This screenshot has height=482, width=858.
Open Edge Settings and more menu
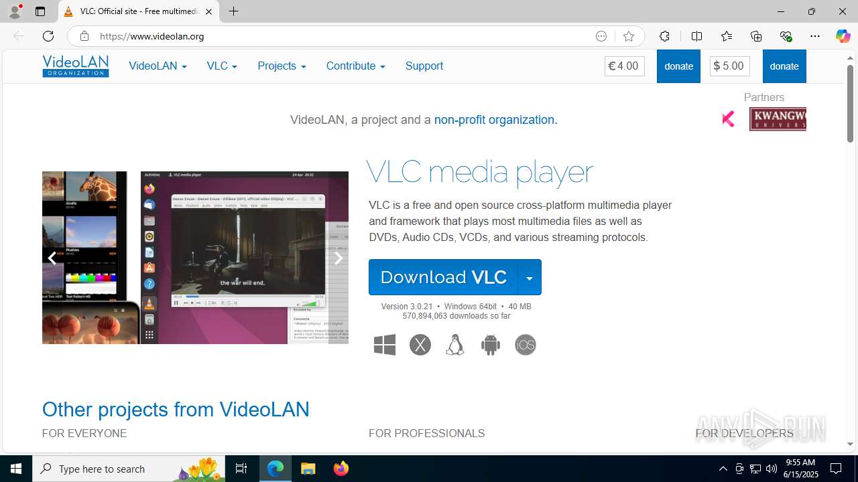pos(815,36)
